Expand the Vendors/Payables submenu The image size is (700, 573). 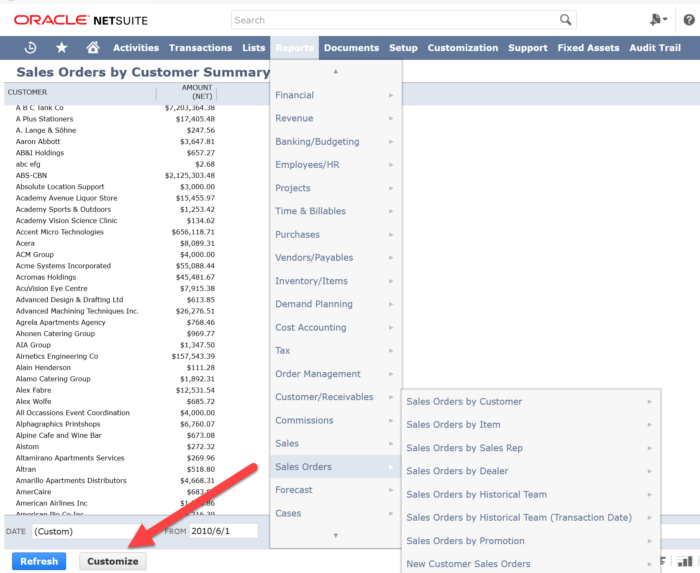coord(336,257)
